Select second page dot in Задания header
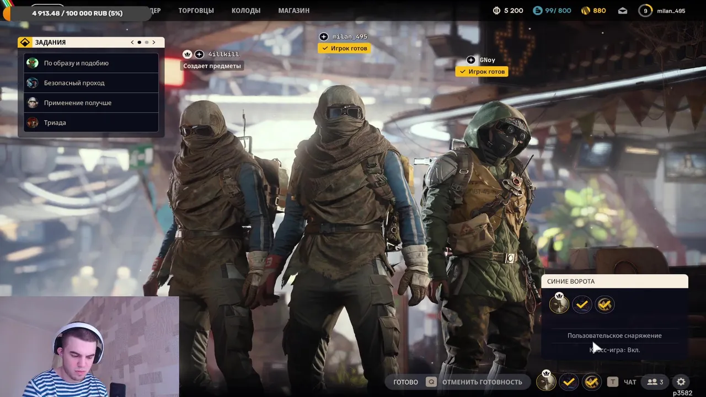This screenshot has height=397, width=706. pos(146,42)
